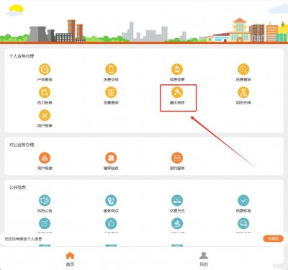Tap the 服务网点 service outlets map icon

[111, 200]
